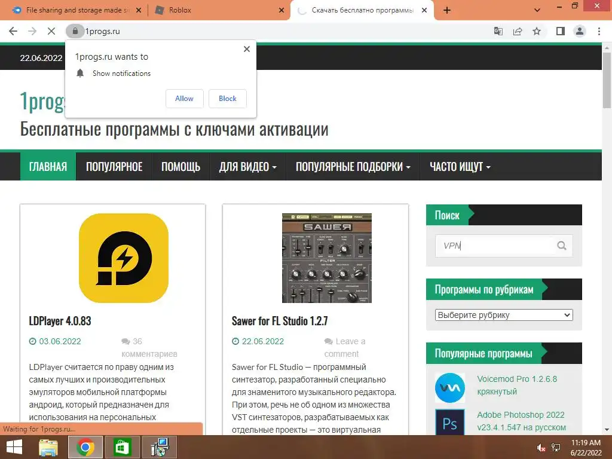This screenshot has width=612, height=459.
Task: Open the tab search chevron
Action: [537, 11]
